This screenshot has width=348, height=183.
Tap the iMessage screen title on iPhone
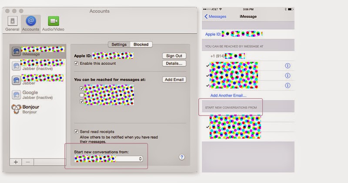[248, 17]
